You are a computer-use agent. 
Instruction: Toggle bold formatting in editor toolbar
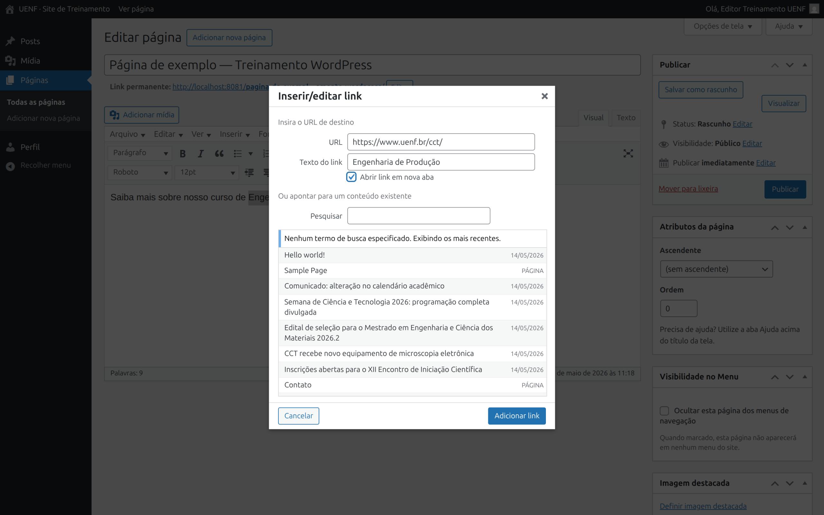[x=183, y=153]
